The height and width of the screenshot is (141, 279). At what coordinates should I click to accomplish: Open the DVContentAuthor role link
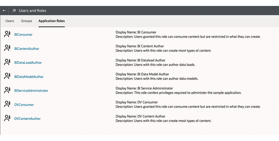pos(27,119)
